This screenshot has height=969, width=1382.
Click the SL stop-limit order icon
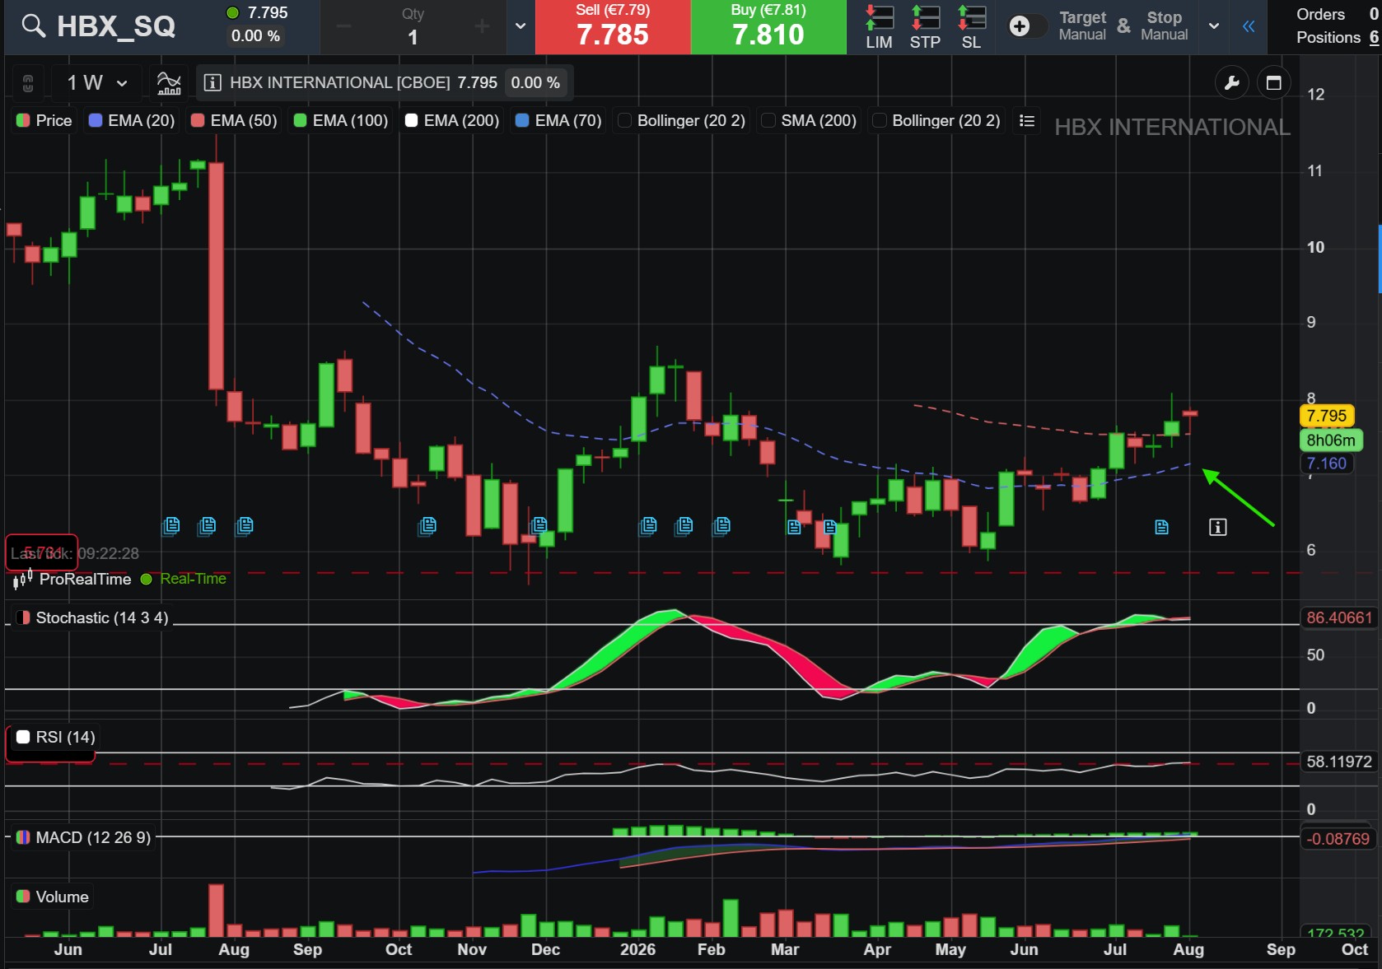(971, 26)
